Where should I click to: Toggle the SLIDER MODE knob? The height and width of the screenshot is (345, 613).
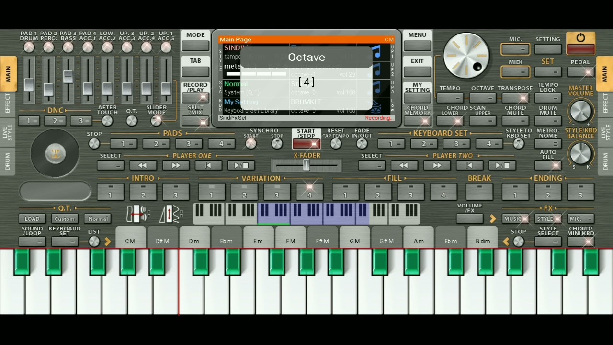tap(156, 121)
